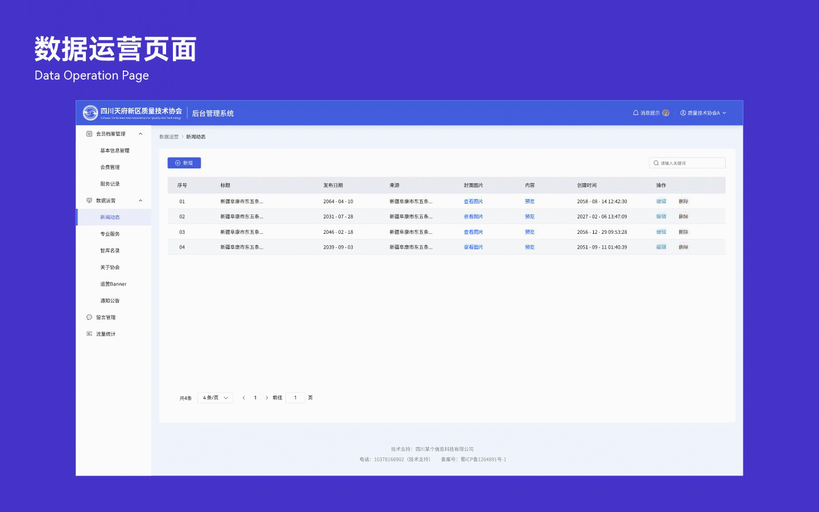This screenshot has height=512, width=819.
Task: Select page number 1 in pagination
Action: (255, 398)
